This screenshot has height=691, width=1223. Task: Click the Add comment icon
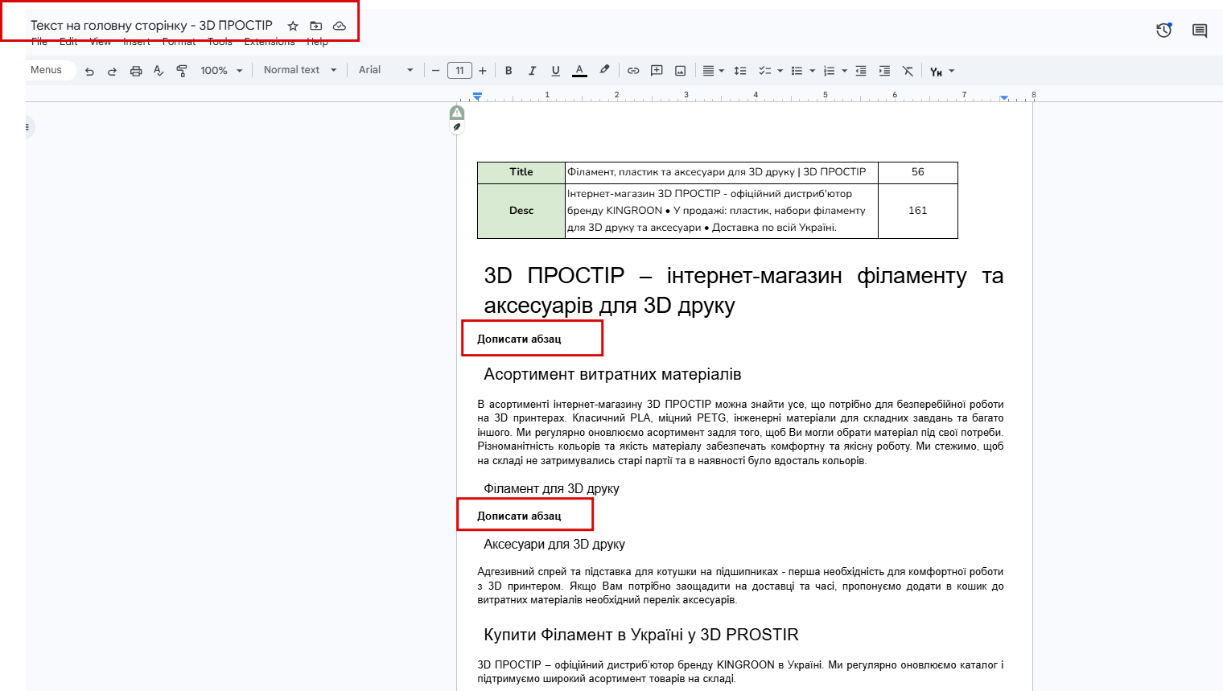pyautogui.click(x=657, y=71)
